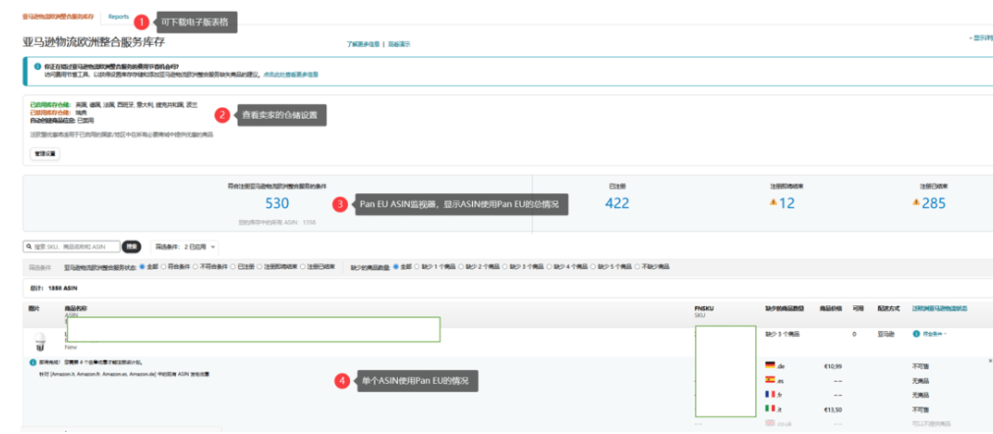Click the UK flag icon for .co.uk
Viewport: 993px width, 434px height.
pos(770,423)
